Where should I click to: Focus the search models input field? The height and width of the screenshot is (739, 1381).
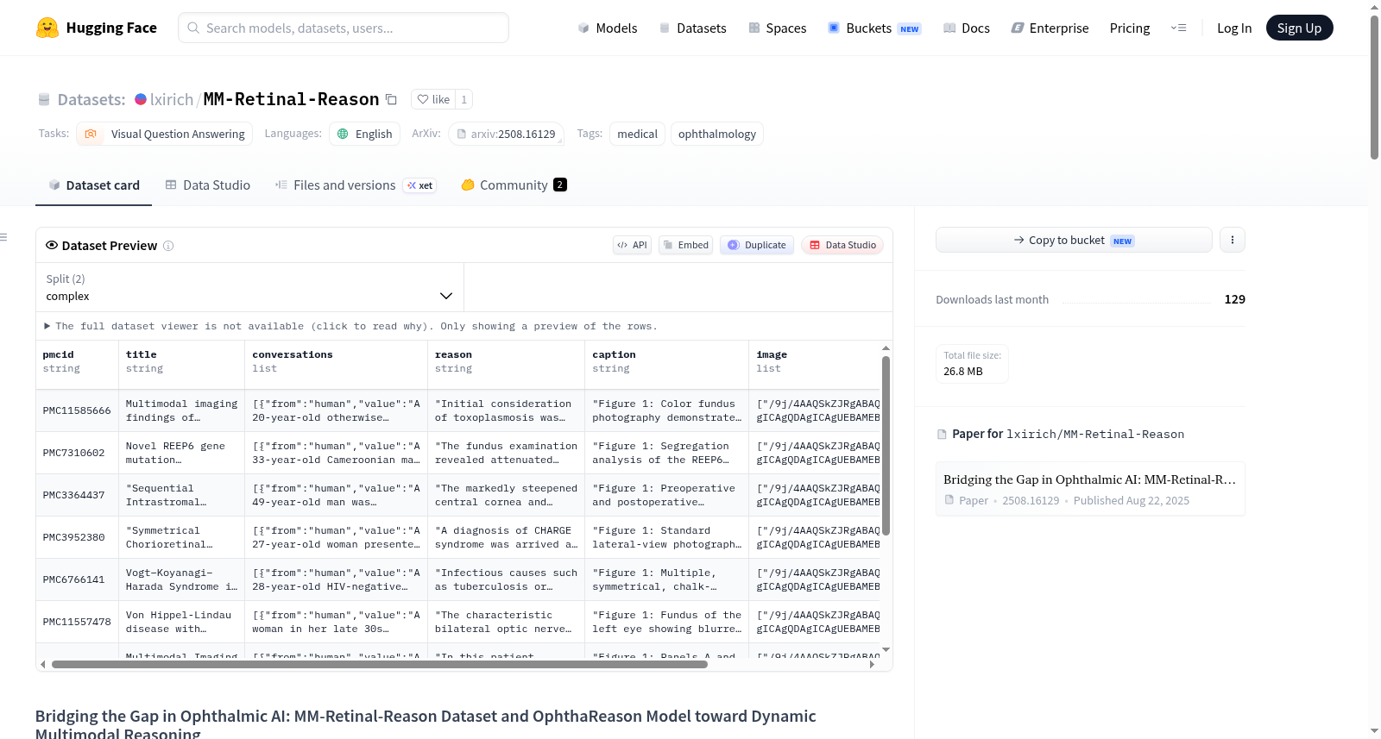[x=344, y=28]
